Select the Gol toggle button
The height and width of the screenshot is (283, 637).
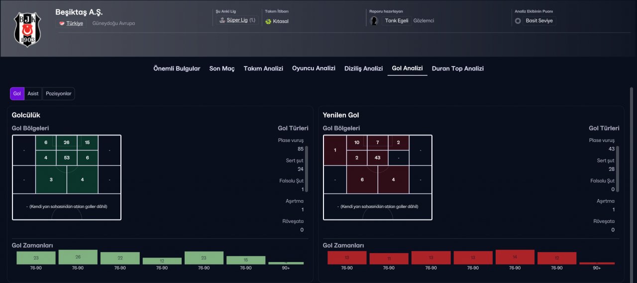point(17,93)
